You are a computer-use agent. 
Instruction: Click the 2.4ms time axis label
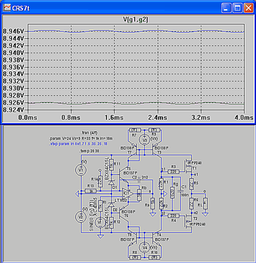[157, 117]
